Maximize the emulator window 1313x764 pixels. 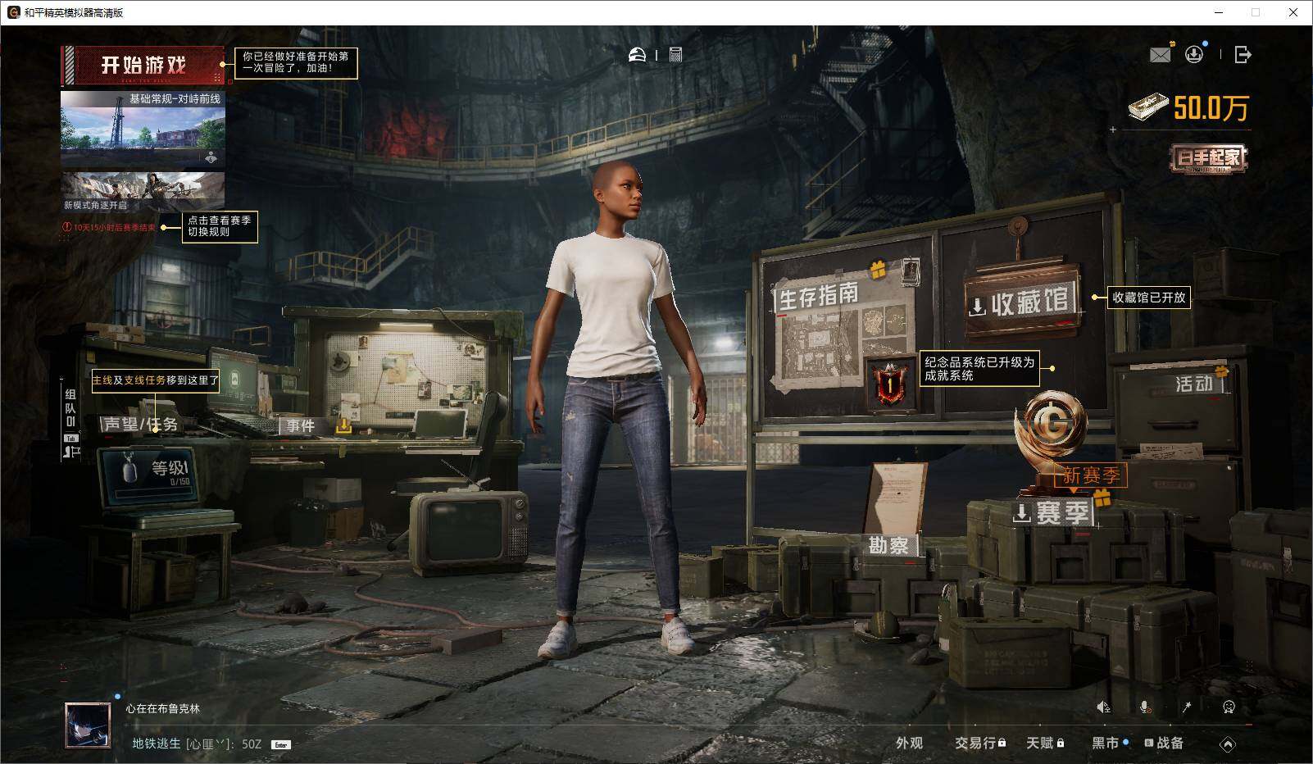1255,12
